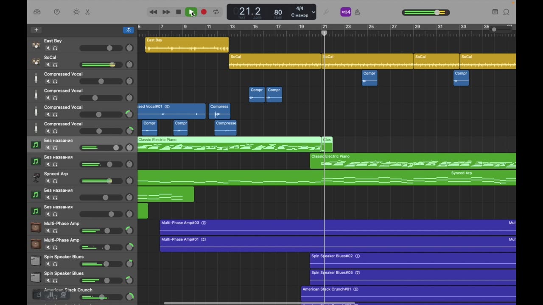Open the Smart Controls dial icon
543x305 pixels.
coord(76,12)
